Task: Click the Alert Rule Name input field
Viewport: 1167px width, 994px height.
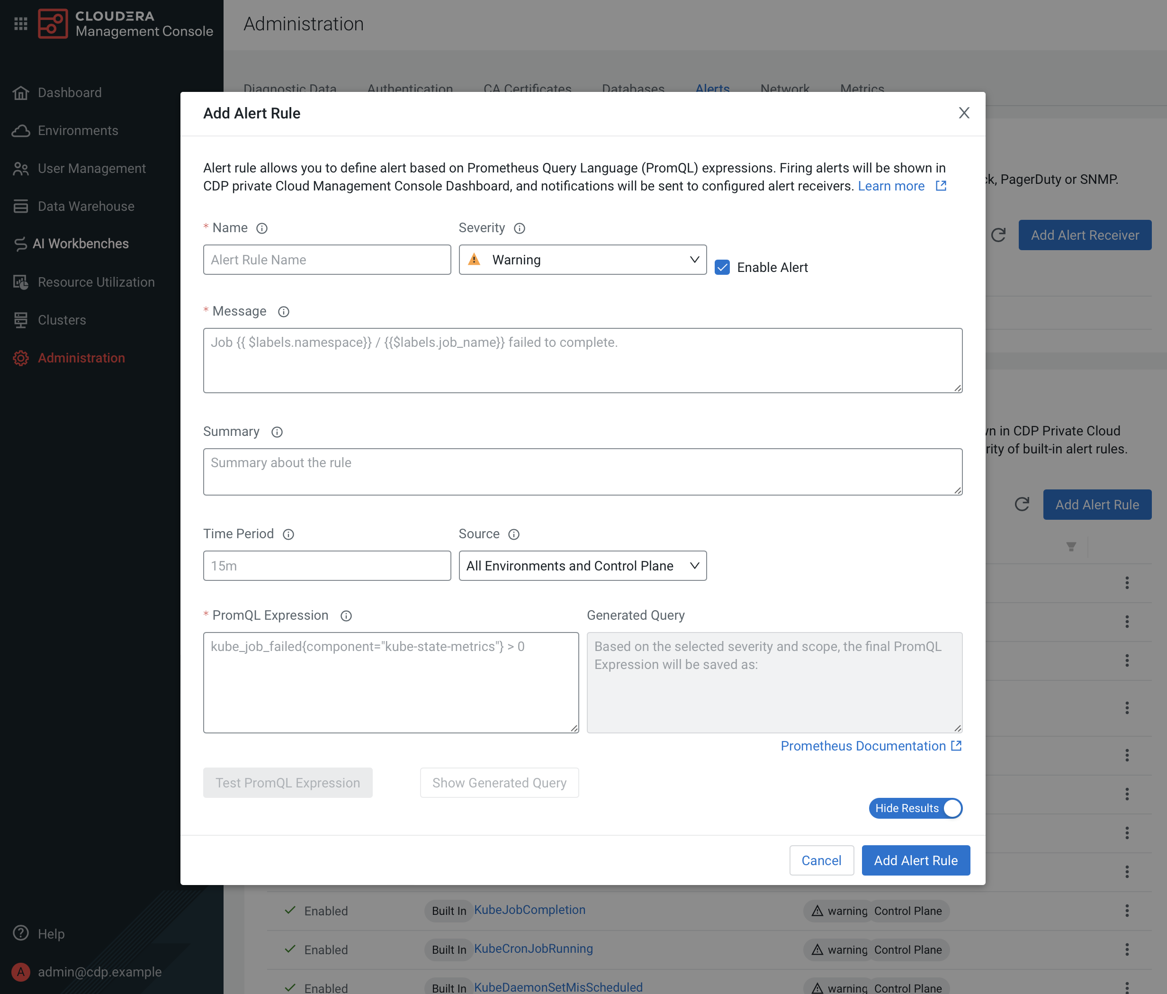Action: [x=327, y=260]
